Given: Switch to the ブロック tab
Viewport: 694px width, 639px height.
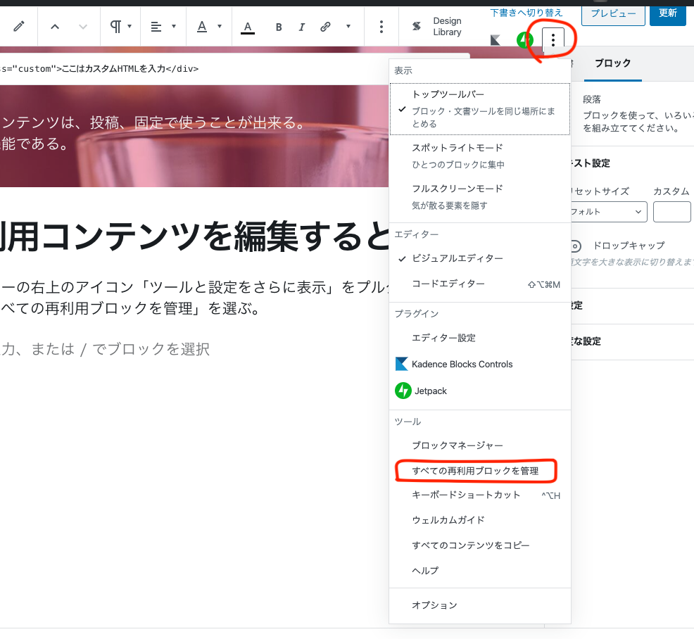Looking at the screenshot, I should (x=612, y=63).
